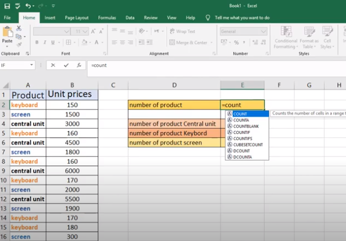Viewport: 346px width, 241px height.
Task: Click the Cut scissors icon
Action: coord(19,27)
